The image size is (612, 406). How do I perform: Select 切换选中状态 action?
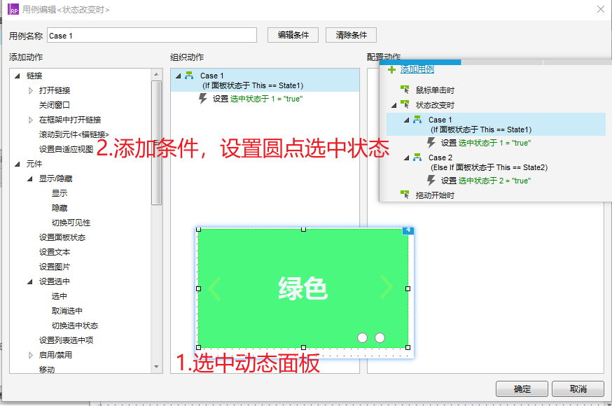click(75, 325)
